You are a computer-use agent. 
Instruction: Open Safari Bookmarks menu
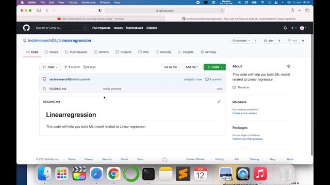point(88,2)
